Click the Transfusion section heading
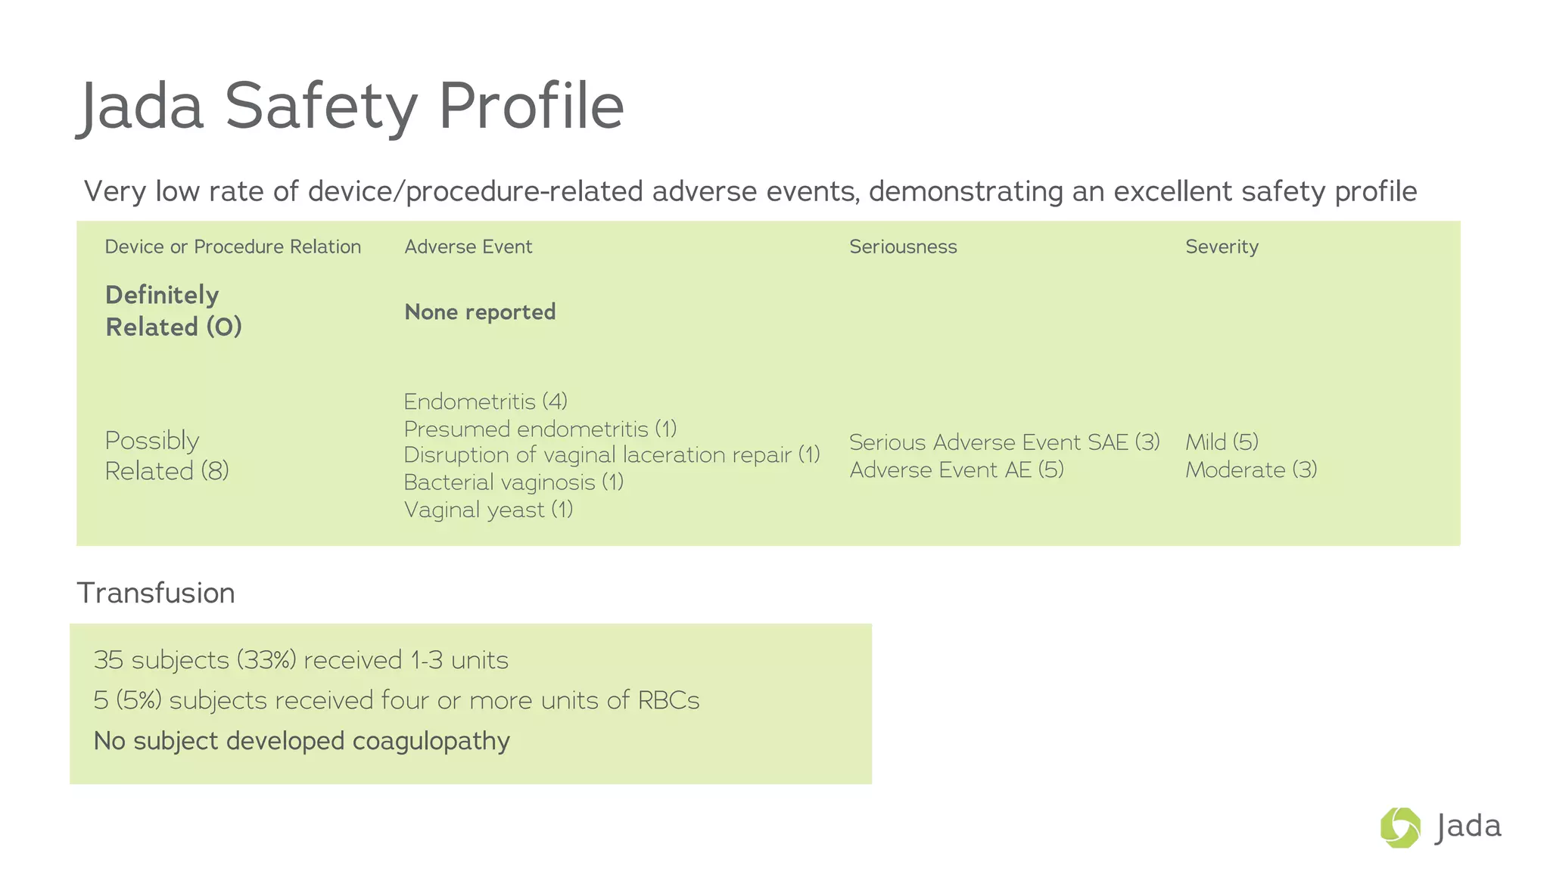Viewport: 1550px width, 871px height. [156, 593]
